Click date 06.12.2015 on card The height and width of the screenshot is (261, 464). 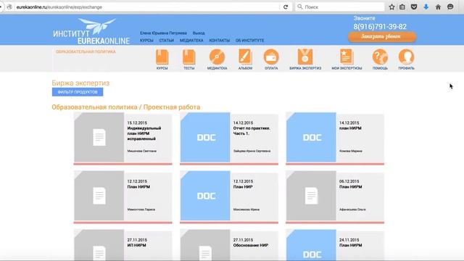tap(349, 181)
